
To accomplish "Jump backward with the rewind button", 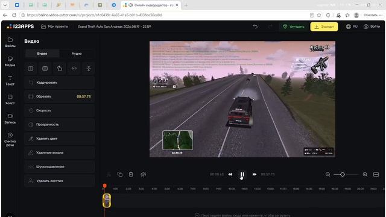I will (x=230, y=174).
